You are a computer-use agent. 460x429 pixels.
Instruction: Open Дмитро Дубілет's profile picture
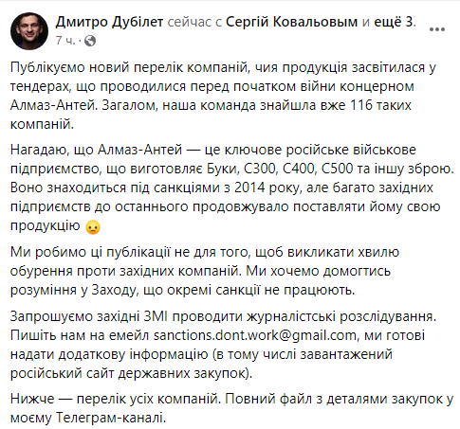pos(29,31)
